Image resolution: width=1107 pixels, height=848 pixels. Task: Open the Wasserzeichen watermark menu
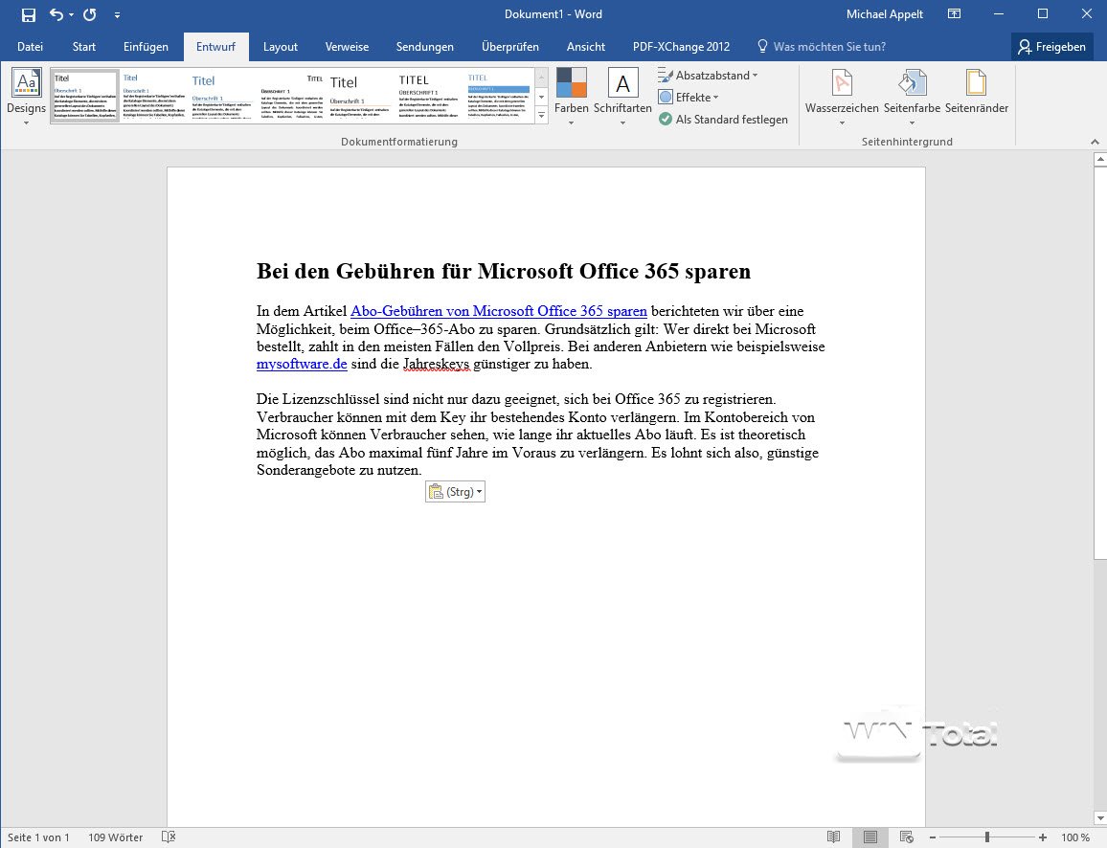pos(842,98)
